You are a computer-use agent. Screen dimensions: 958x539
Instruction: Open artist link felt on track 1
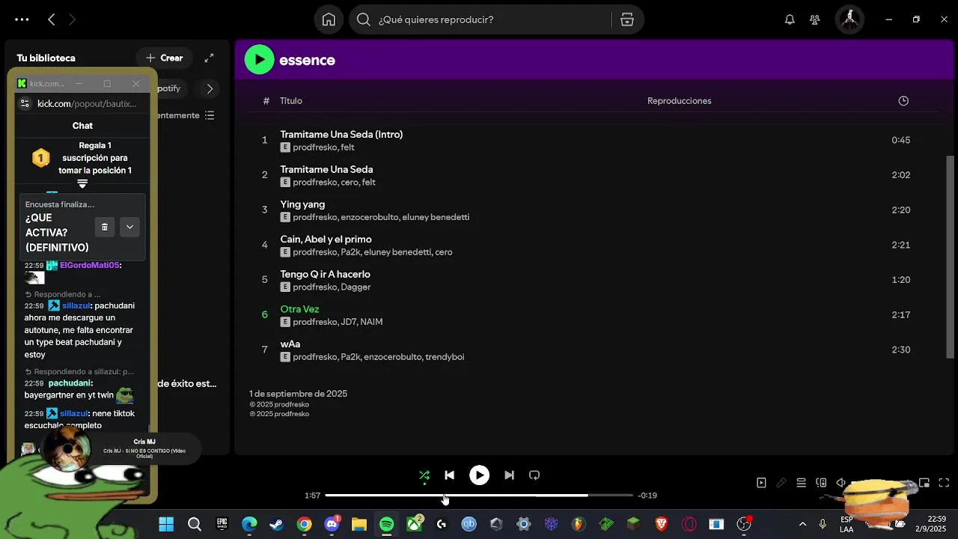tap(347, 147)
